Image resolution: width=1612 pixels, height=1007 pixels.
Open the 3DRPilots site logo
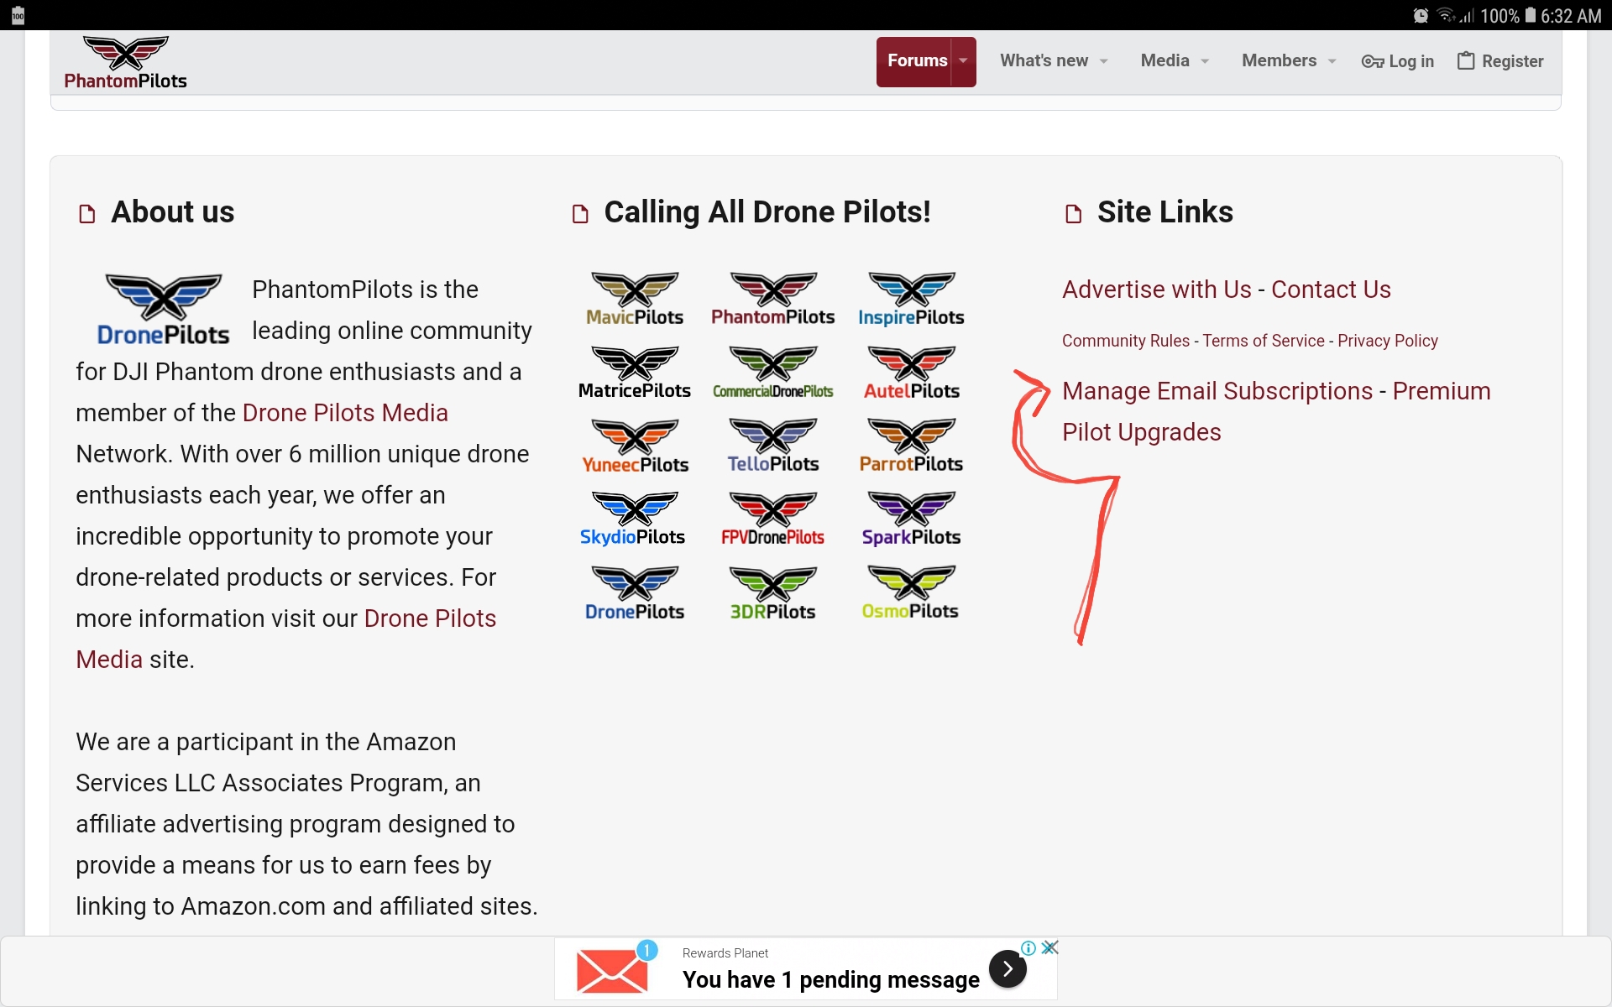(x=772, y=593)
